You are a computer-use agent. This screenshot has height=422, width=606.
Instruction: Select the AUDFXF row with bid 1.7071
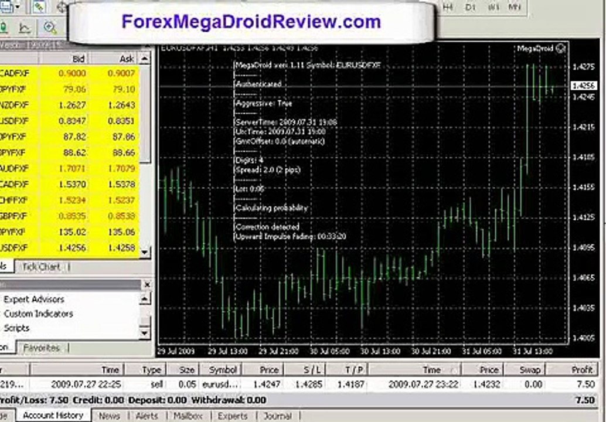70,168
